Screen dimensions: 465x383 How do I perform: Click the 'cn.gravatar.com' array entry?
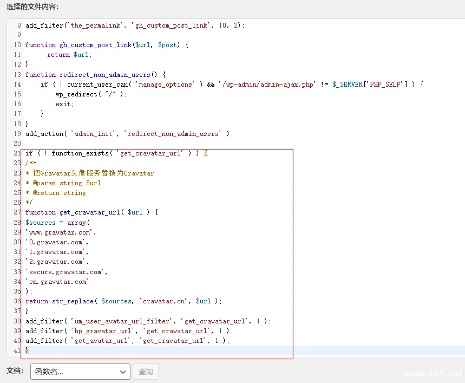point(57,282)
